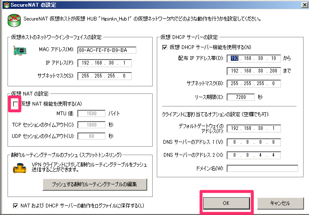309x215 pixels.
Task: Click the ドメイン名(W) empty field
Action: coord(262,168)
